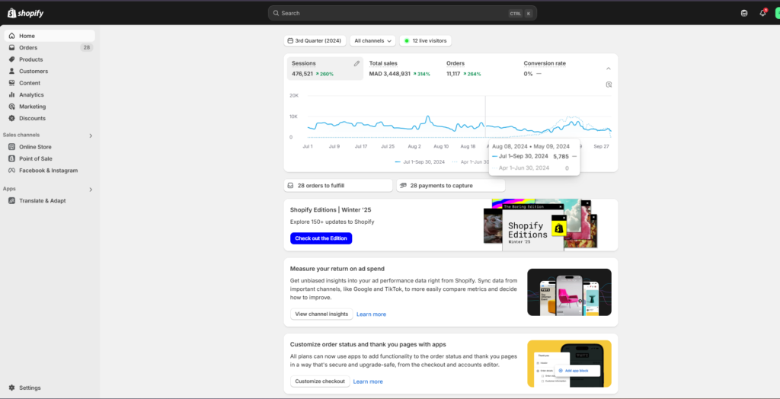This screenshot has height=399, width=780.
Task: Click View channel insights button
Action: tap(321, 314)
